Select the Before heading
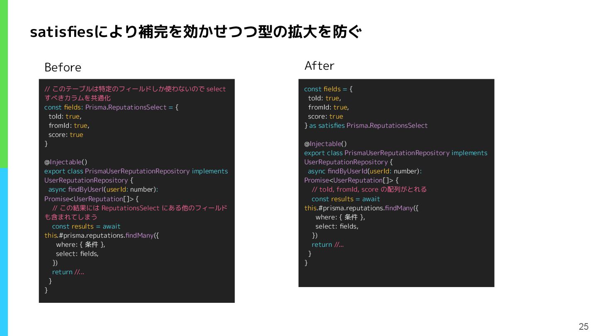The image size is (597, 336). 63,67
